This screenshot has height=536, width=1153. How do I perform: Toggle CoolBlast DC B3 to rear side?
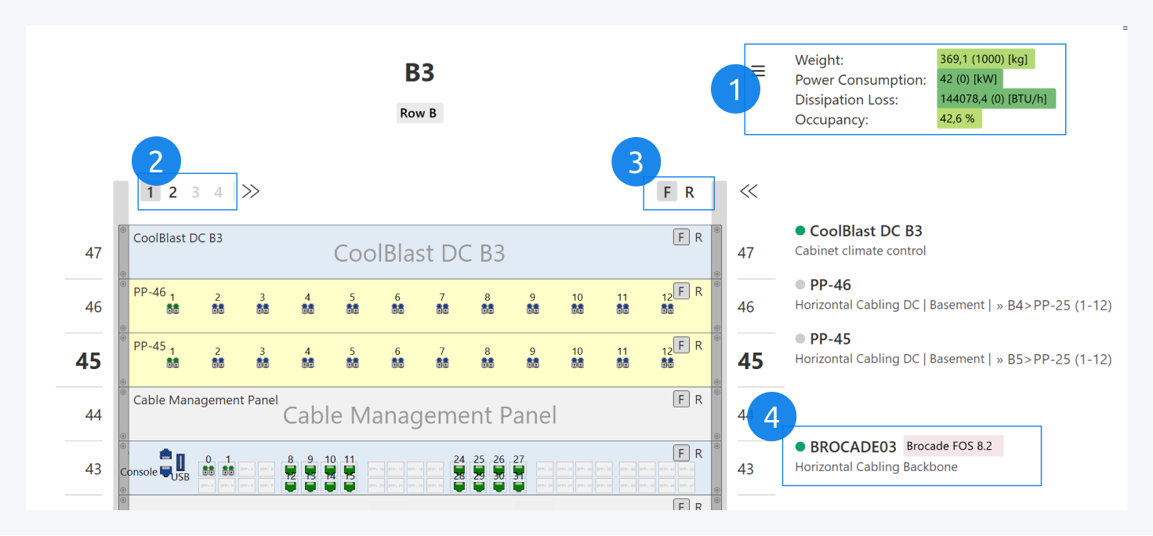tap(698, 237)
